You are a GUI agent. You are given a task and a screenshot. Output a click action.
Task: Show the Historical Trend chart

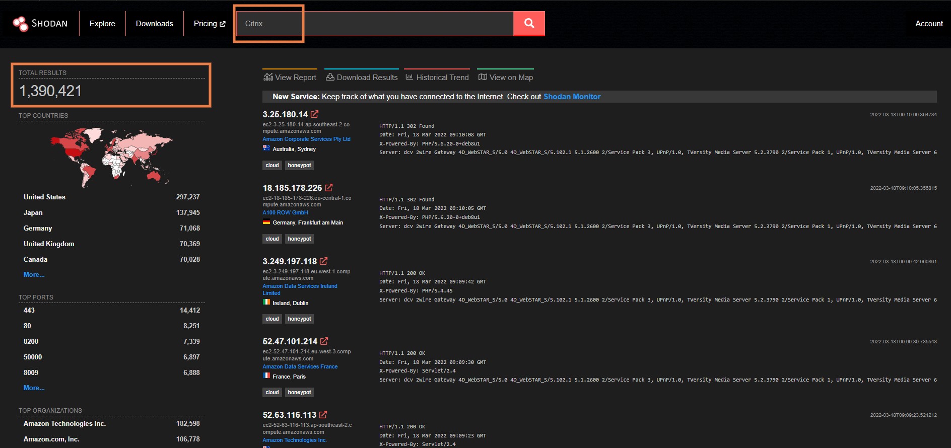point(437,77)
